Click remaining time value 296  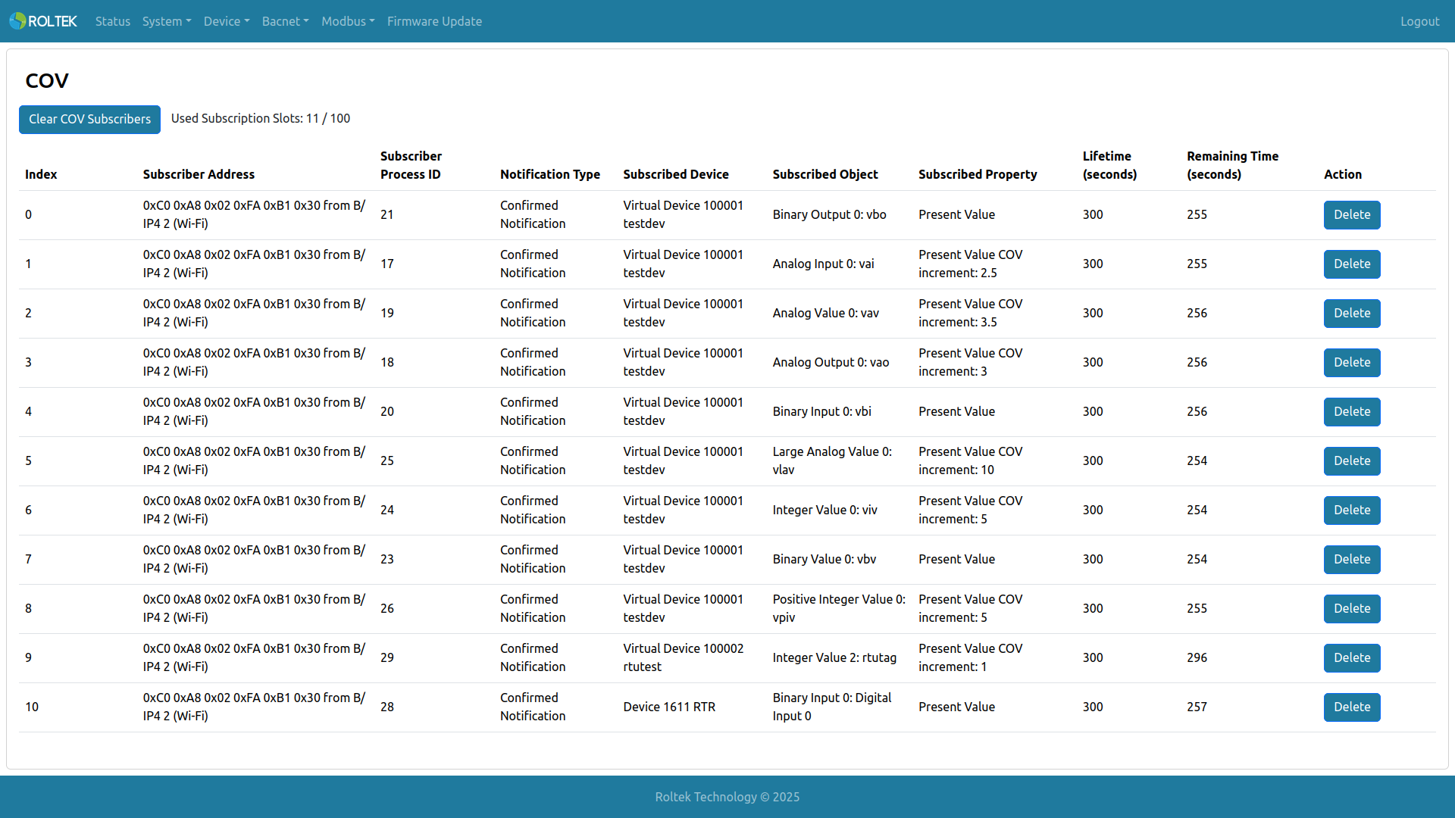[1197, 657]
